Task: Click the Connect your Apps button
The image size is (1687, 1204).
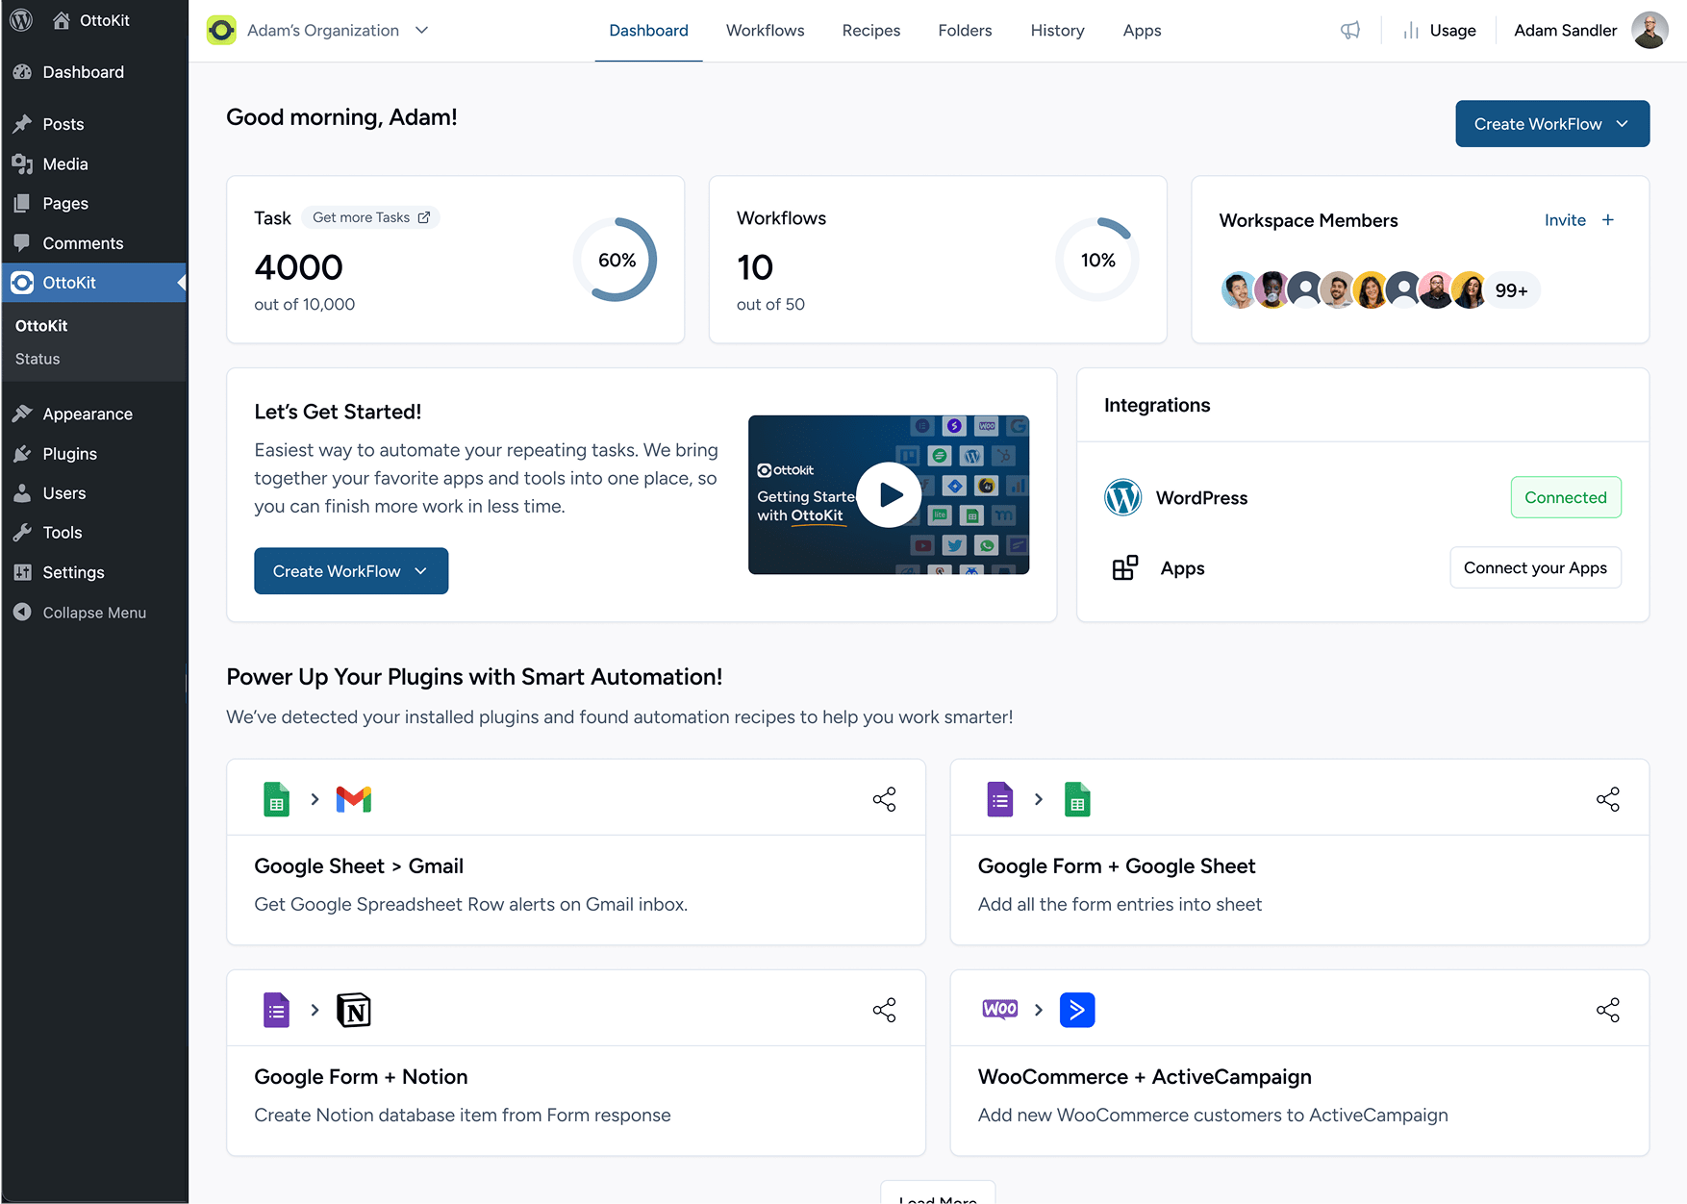Action: [1535, 567]
